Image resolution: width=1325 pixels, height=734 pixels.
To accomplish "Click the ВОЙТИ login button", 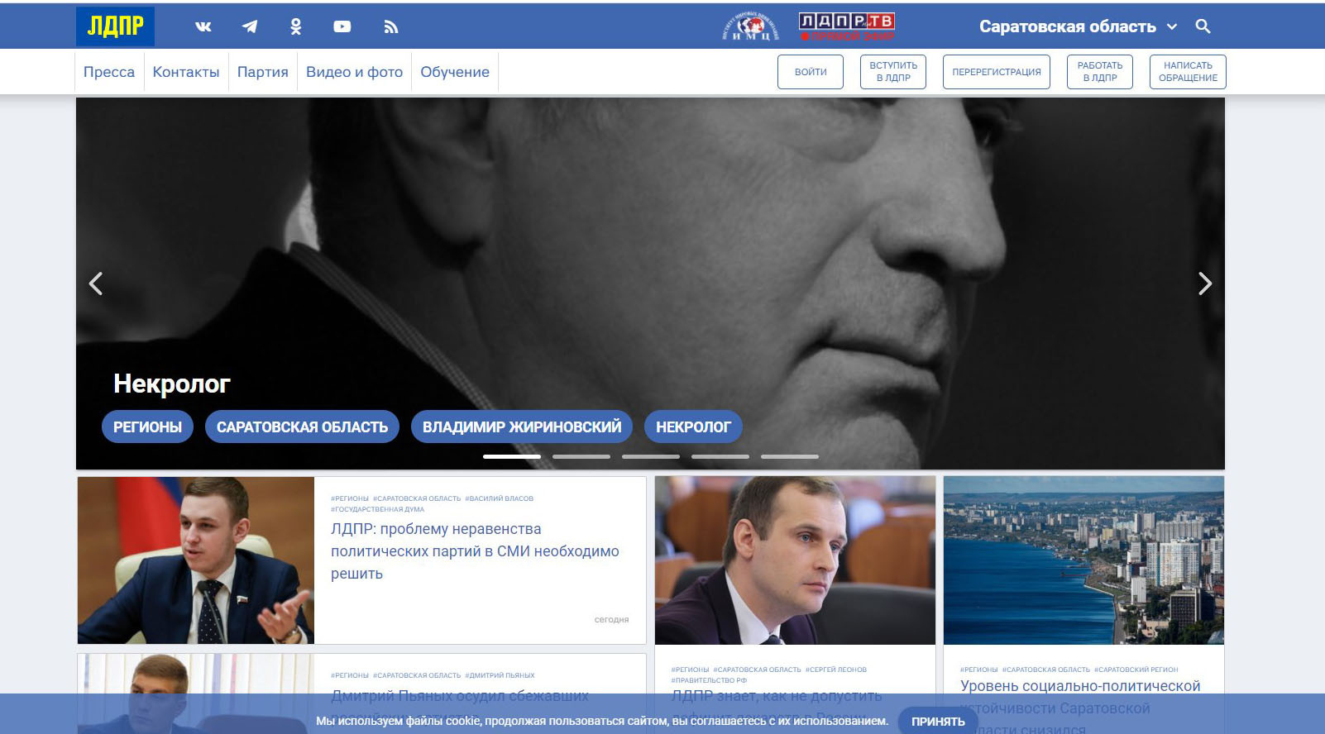I will pyautogui.click(x=811, y=72).
